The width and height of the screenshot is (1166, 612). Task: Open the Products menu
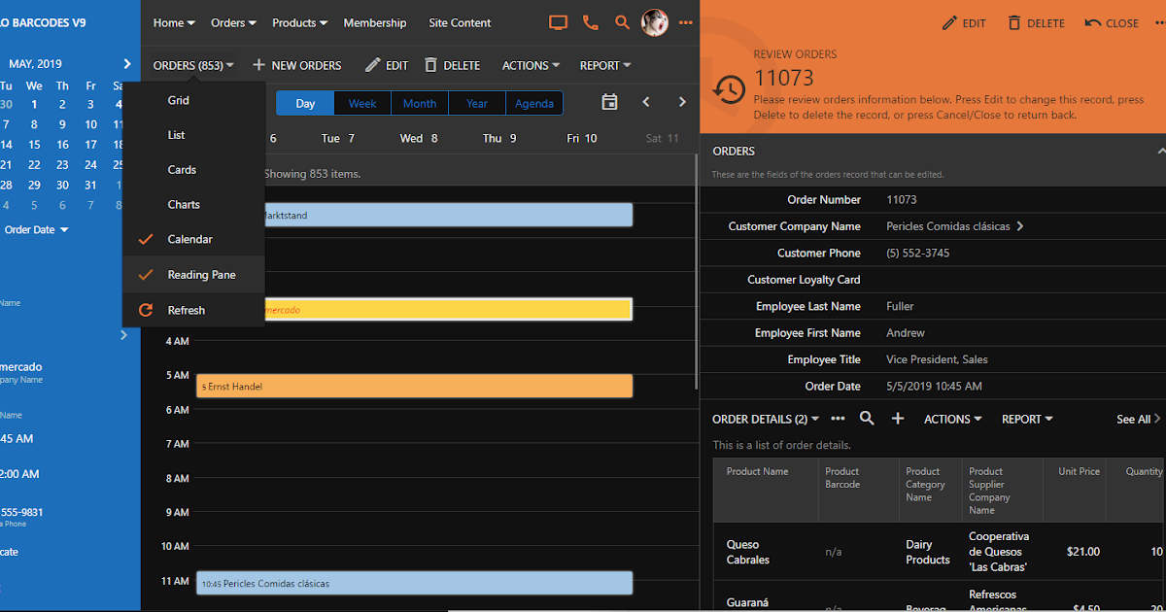pyautogui.click(x=298, y=22)
